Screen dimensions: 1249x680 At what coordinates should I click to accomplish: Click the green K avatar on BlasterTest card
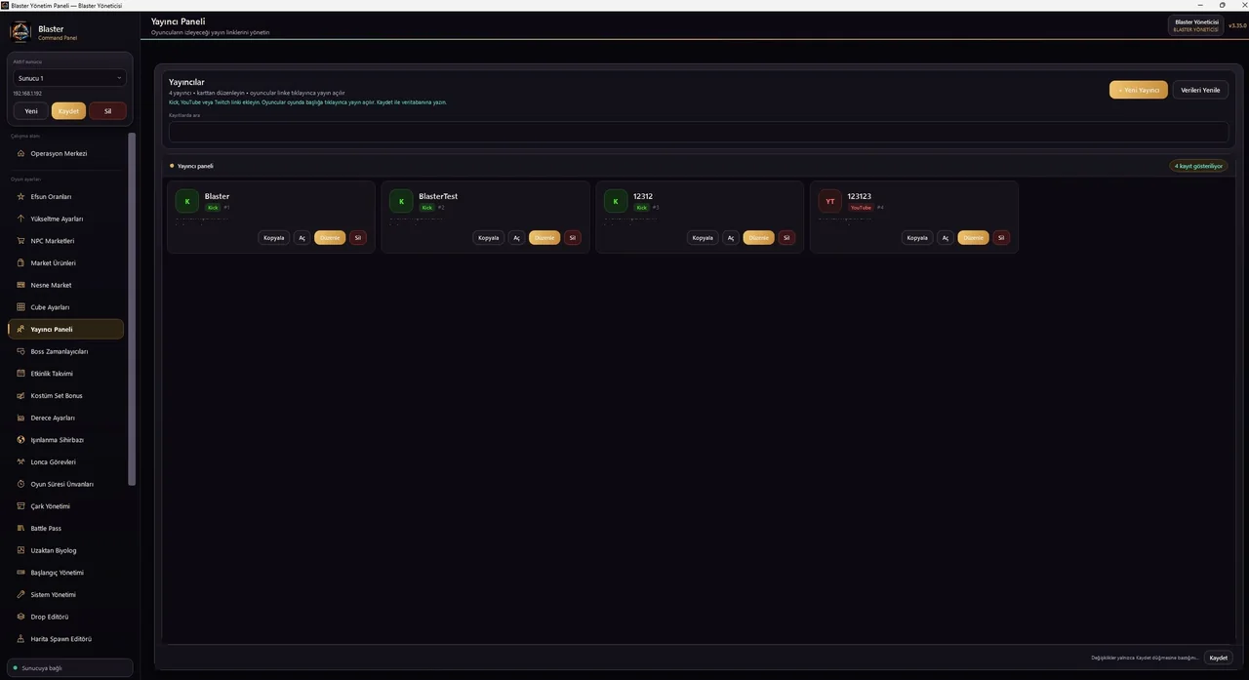point(401,201)
